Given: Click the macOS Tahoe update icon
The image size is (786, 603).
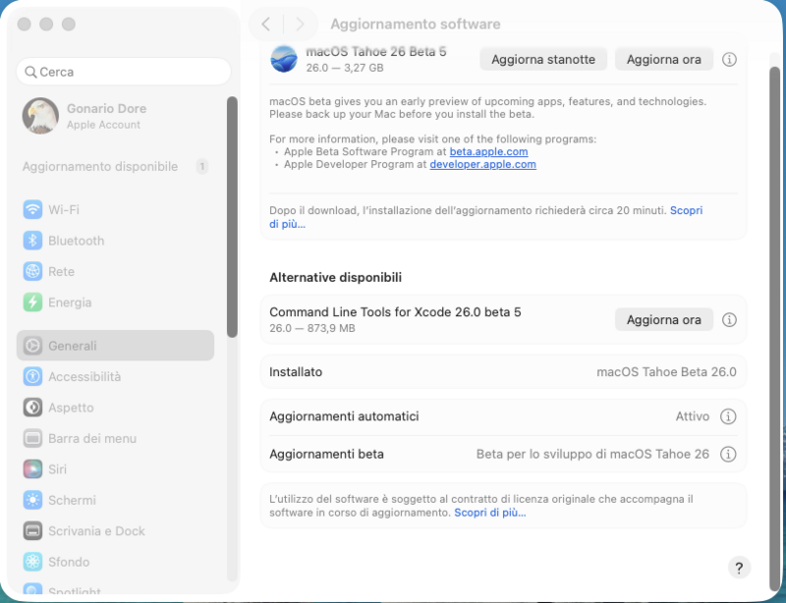Looking at the screenshot, I should (x=284, y=59).
